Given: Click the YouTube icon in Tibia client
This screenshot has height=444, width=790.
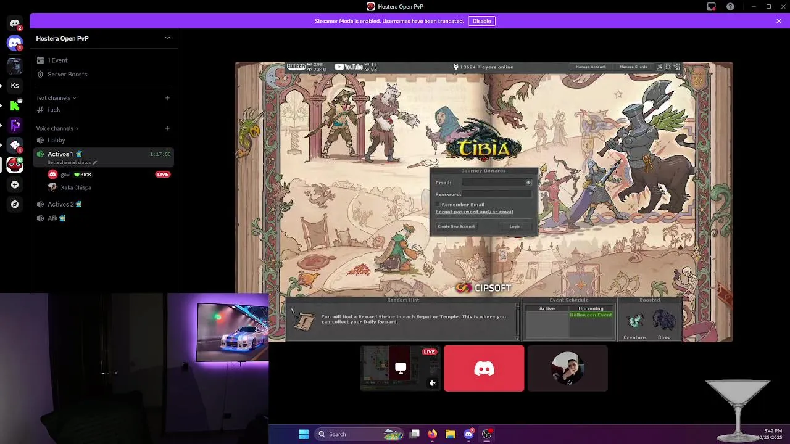Looking at the screenshot, I should click(349, 67).
